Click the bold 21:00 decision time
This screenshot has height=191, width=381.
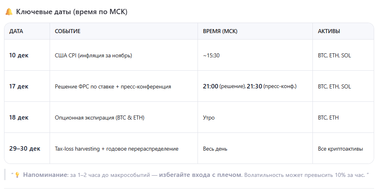pos(210,86)
